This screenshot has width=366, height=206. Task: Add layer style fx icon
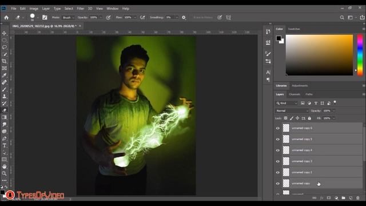[x=321, y=198]
